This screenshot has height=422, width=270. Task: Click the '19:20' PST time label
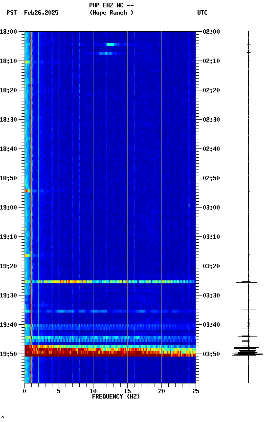[8, 266]
